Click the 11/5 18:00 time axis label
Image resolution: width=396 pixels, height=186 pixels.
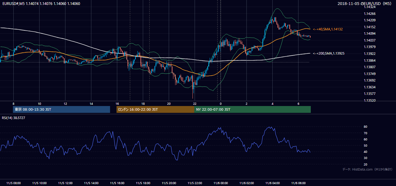tap(143, 183)
